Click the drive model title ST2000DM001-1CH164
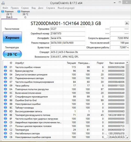The width and height of the screenshot is (131, 142). click(x=55, y=23)
